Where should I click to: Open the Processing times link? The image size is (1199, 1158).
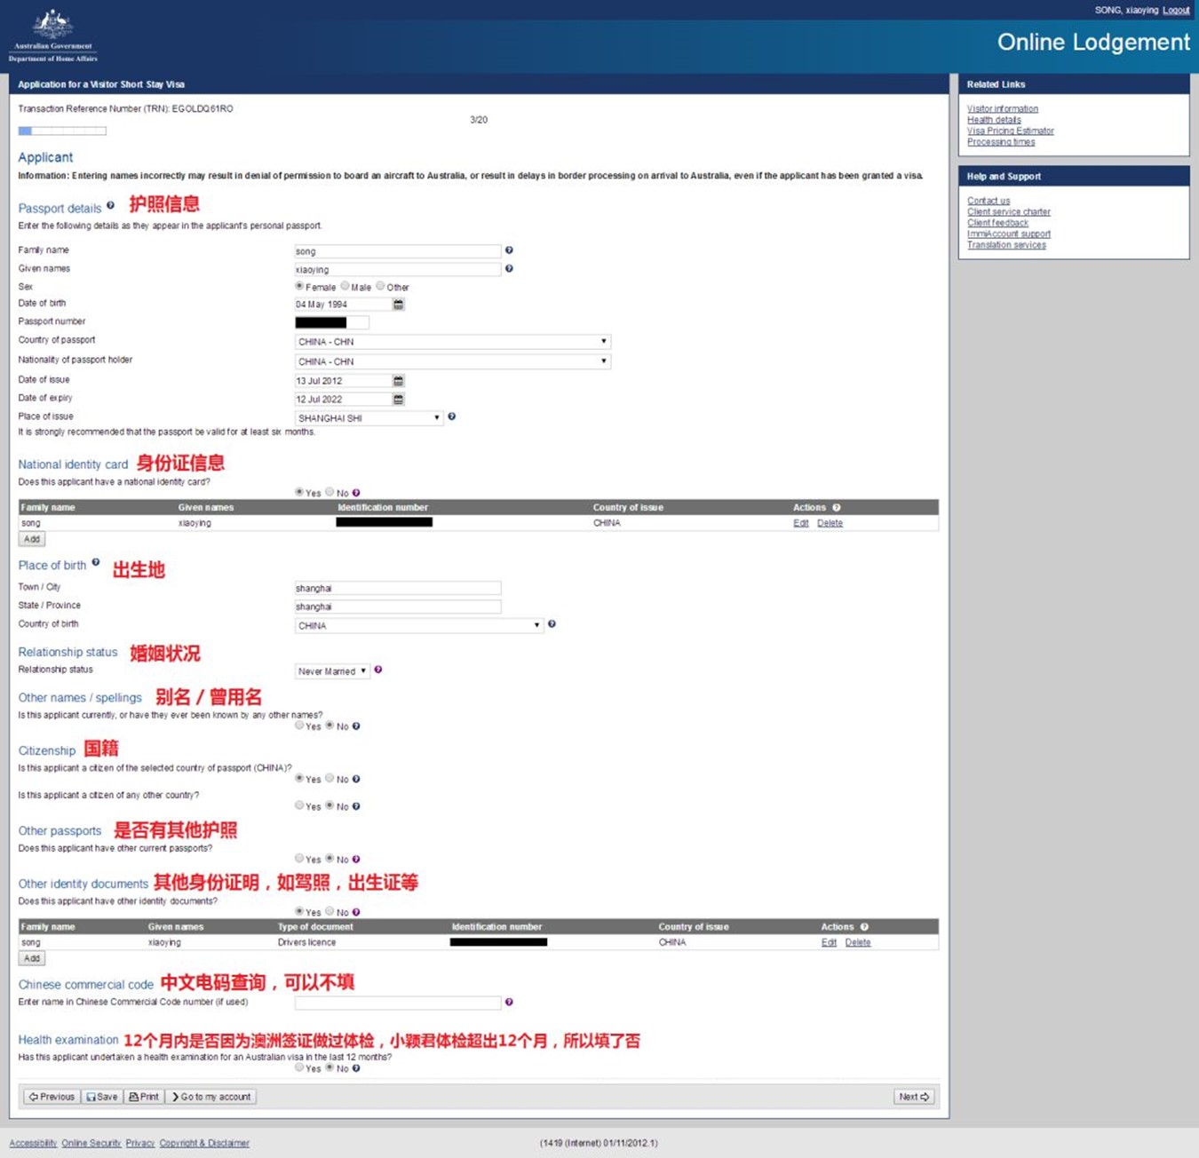click(1001, 142)
